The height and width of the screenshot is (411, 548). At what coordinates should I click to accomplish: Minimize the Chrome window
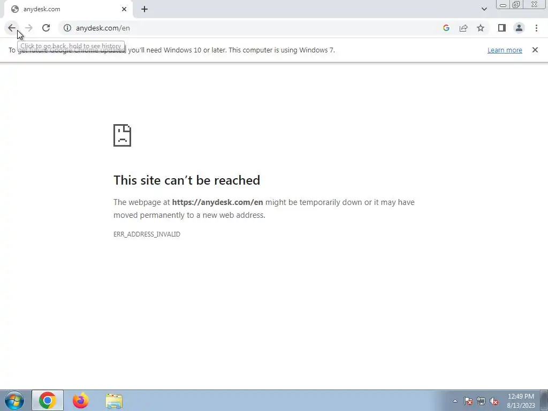503,4
